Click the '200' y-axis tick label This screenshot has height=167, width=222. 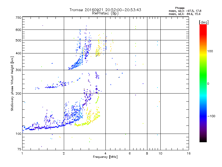pyautogui.click(x=18, y=94)
